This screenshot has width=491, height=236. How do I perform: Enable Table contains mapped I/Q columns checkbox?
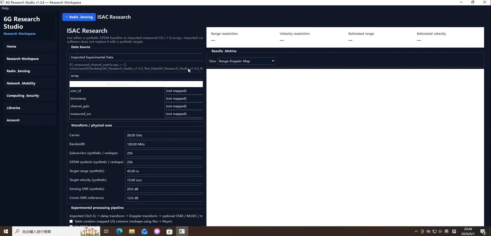click(71, 221)
